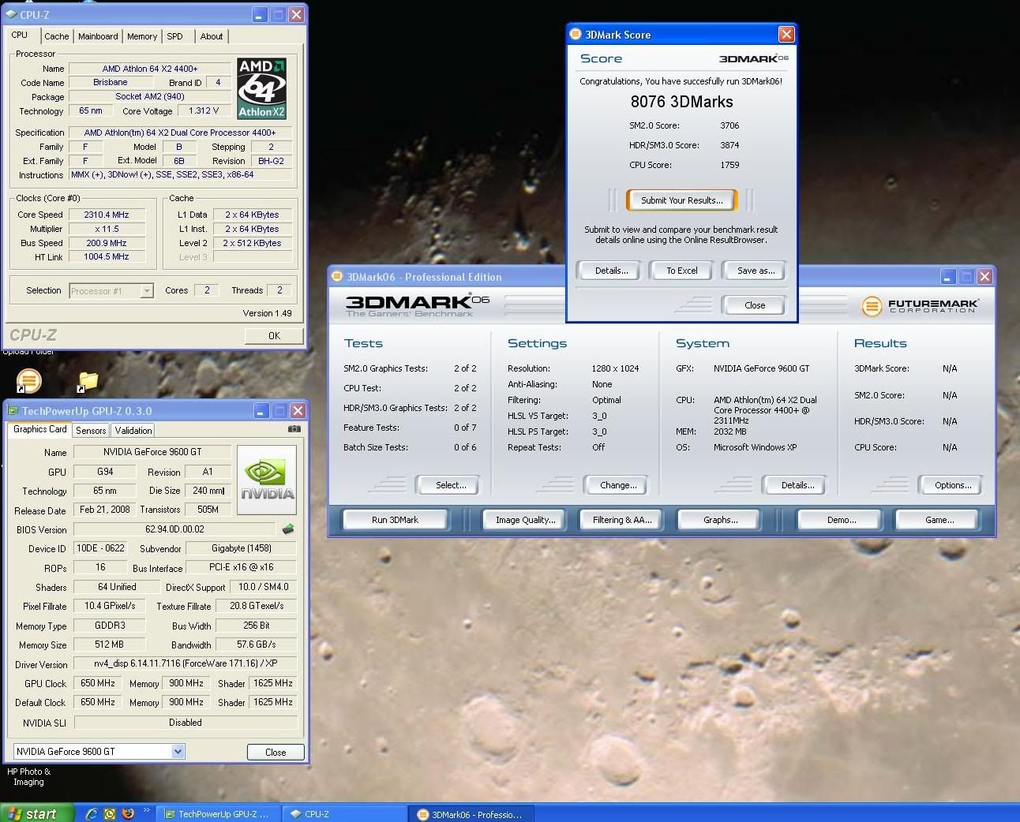Click the NVIDIA SLI Disabled field
This screenshot has width=1020, height=822.
(x=186, y=723)
